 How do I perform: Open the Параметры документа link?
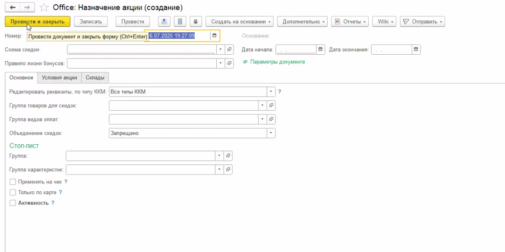pos(277,62)
